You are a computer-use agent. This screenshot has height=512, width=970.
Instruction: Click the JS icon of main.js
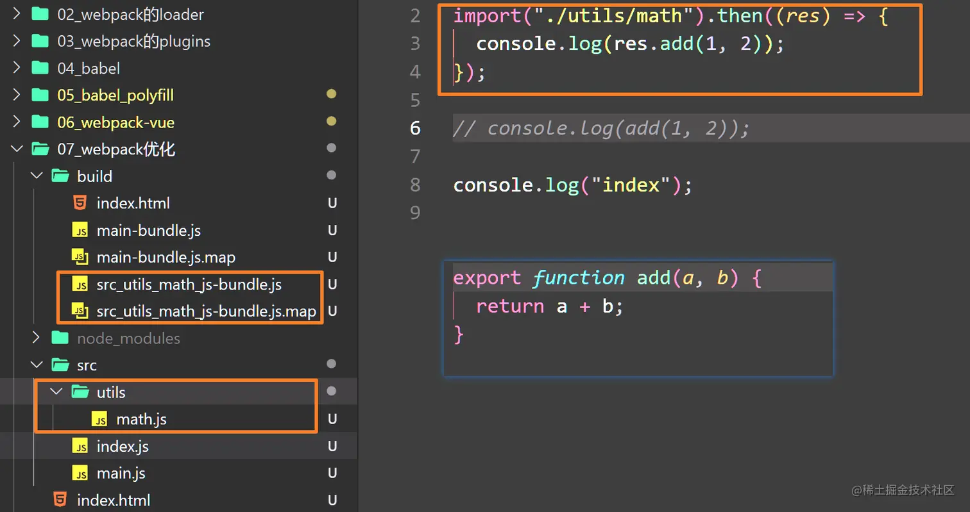[x=80, y=473]
